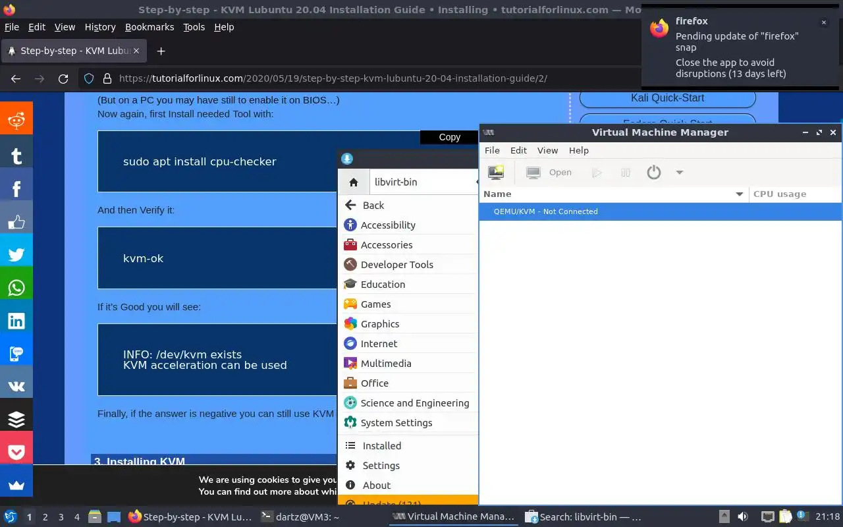Pause the virtual machine using the pause icon
The image size is (843, 527).
click(626, 173)
